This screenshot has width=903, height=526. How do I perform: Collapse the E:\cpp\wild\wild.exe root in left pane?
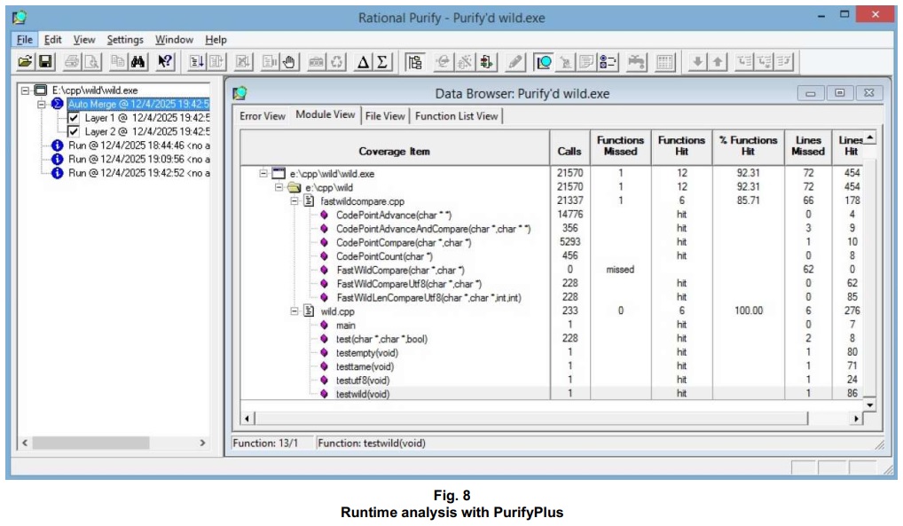click(x=25, y=90)
